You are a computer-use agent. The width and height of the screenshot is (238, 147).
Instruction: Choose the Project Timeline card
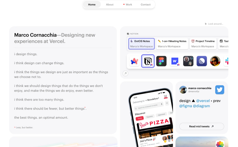pos(203,44)
